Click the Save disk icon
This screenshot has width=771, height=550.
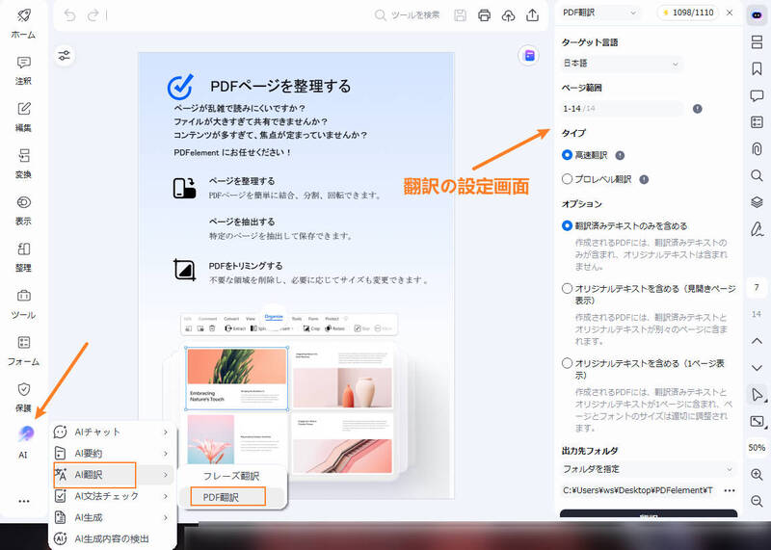460,15
